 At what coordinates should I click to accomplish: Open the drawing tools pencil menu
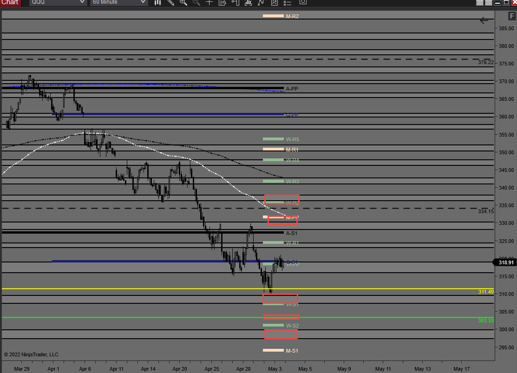(170, 2)
